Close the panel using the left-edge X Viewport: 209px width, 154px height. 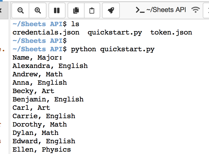[1, 10]
